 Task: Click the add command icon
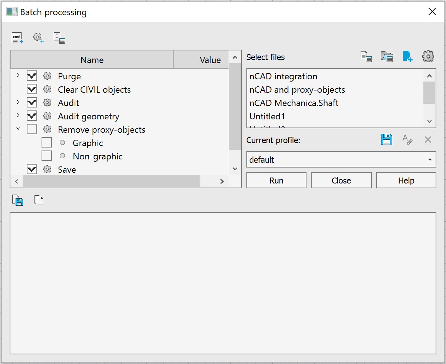pyautogui.click(x=17, y=38)
